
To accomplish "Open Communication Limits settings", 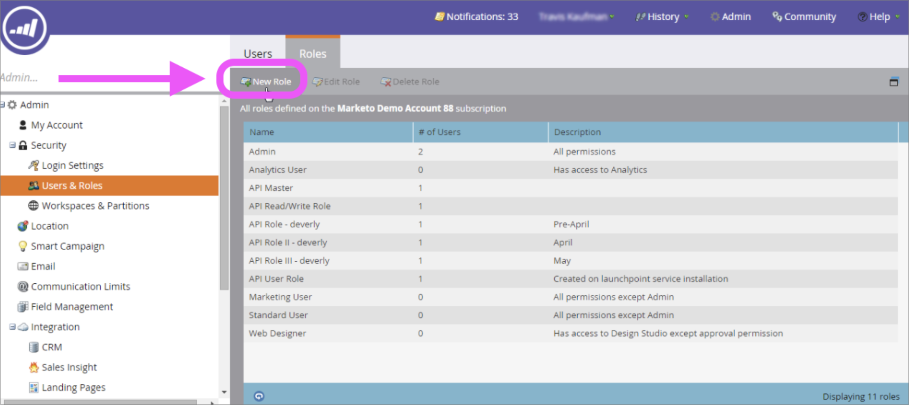I will pos(80,287).
